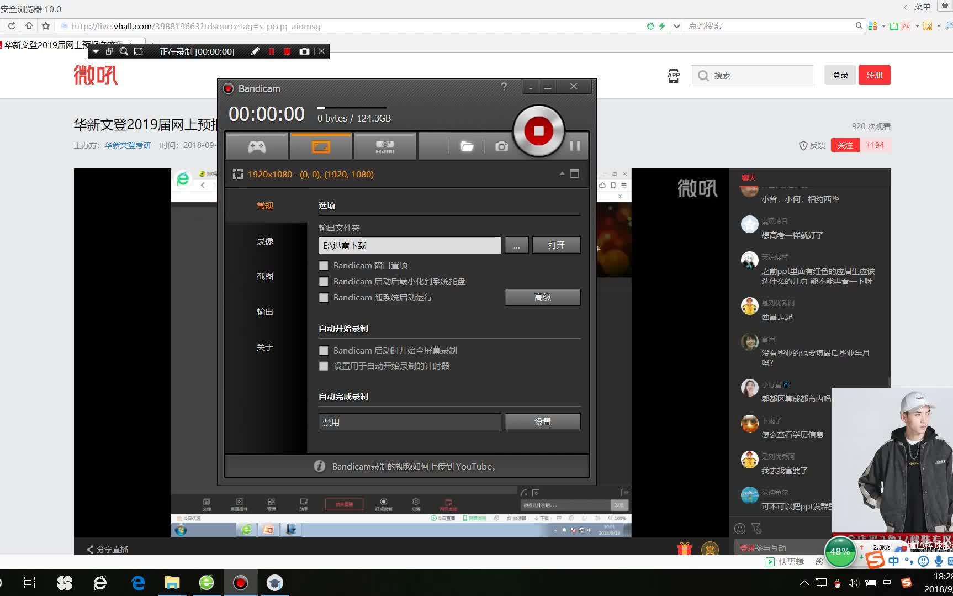This screenshot has width=953, height=596.
Task: Open the 反馈 feedback link
Action: (812, 145)
